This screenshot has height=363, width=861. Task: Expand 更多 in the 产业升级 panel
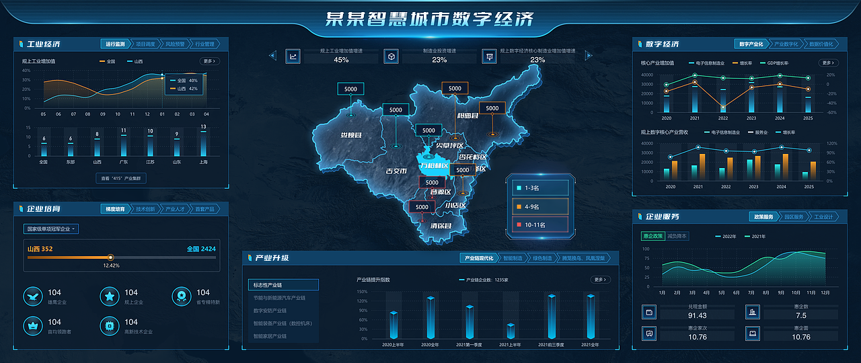[x=601, y=279]
